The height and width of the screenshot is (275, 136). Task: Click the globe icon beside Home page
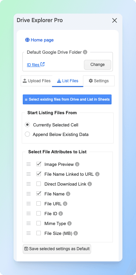pos(28,40)
